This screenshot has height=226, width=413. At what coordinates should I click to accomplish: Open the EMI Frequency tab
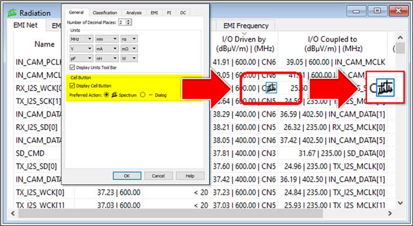(246, 26)
